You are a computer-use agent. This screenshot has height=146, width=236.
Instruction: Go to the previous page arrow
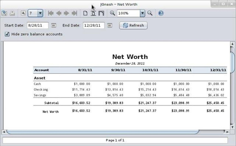click(x=59, y=13)
